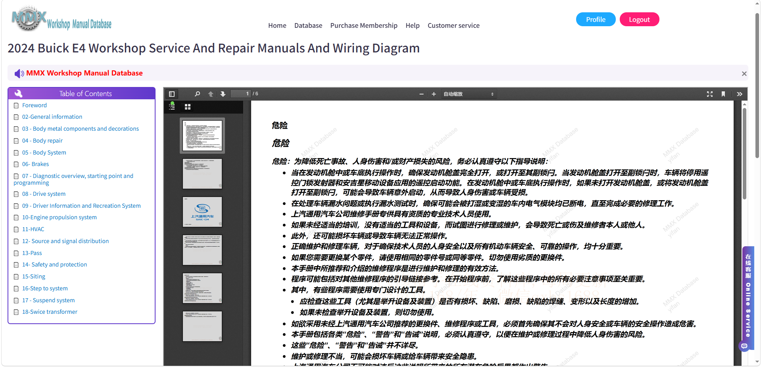Open 13-Pass chapter
Screen dimensions: 761x367
click(x=32, y=253)
